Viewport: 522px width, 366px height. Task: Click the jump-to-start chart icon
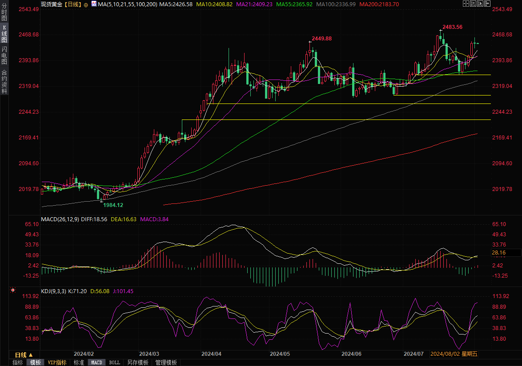[473, 4]
